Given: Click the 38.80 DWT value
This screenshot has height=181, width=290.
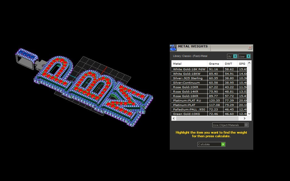Looking at the screenshot, I should (x=229, y=78).
